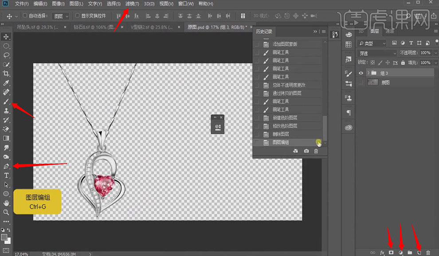Screen dimensions: 439x256
Task: Select the Quick Selection tool
Action: [x=6, y=64]
